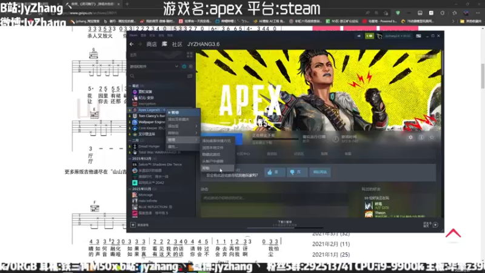485x273 pixels.
Task: Click the Sekiro game icon
Action: (135, 164)
